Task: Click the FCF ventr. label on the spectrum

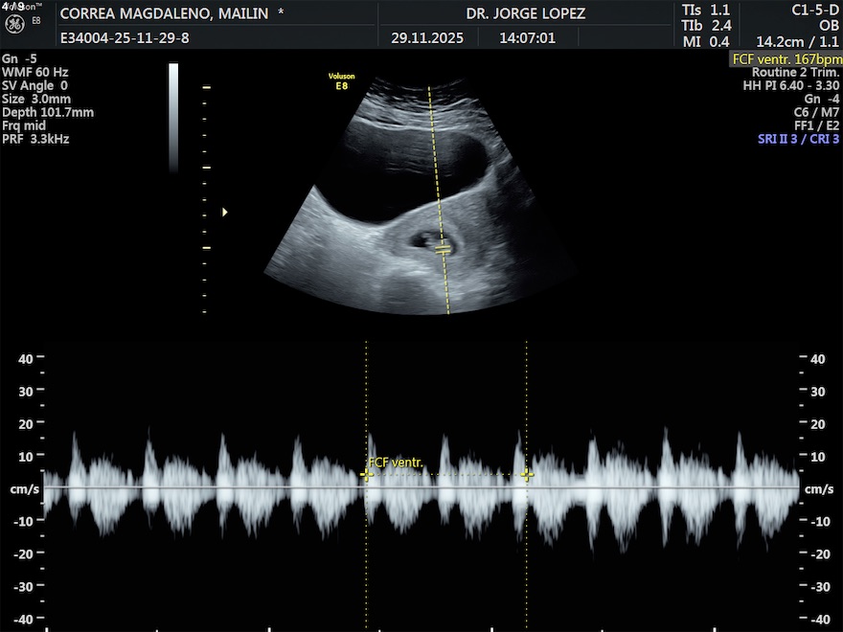Action: tap(396, 463)
